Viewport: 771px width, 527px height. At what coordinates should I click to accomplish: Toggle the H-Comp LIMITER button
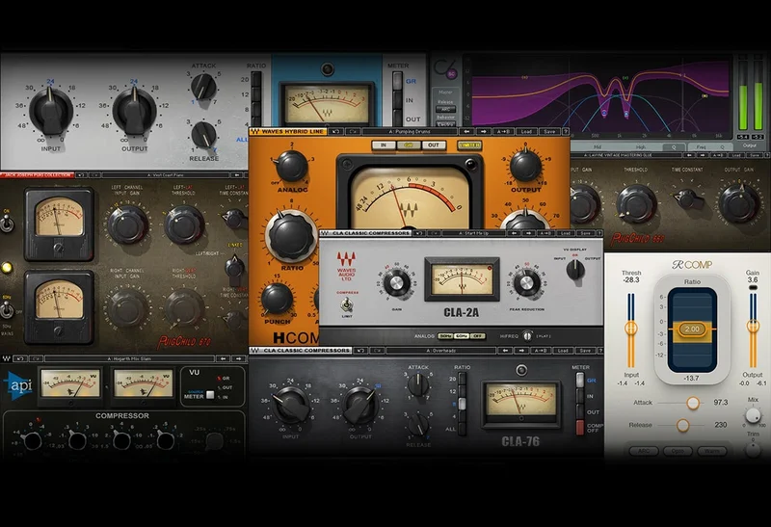[469, 145]
